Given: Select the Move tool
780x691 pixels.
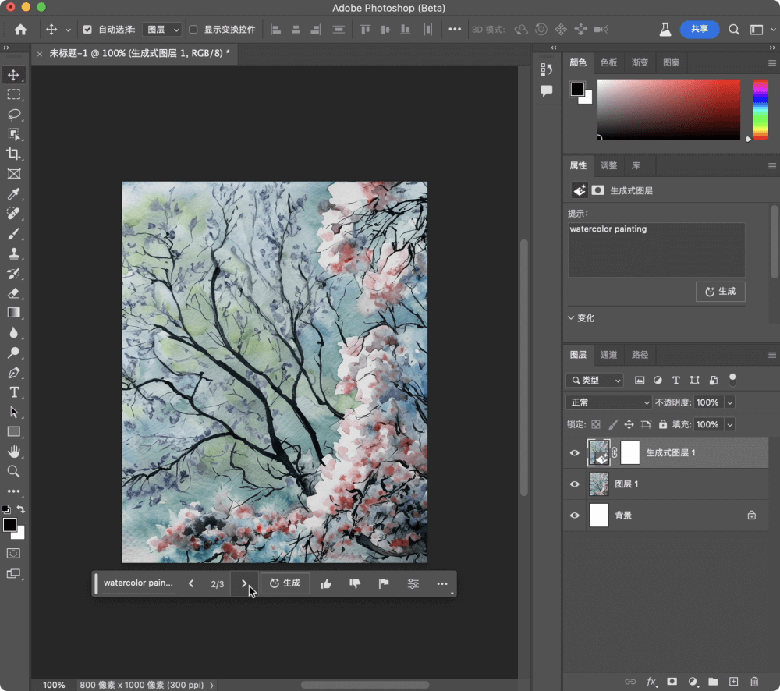Looking at the screenshot, I should (13, 75).
